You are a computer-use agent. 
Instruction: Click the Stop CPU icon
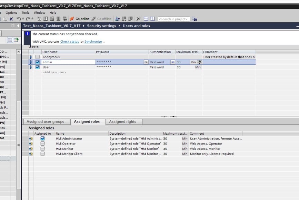pos(131,19)
